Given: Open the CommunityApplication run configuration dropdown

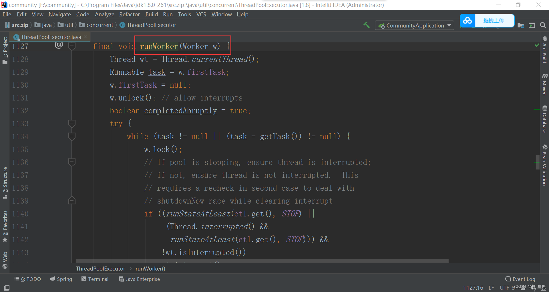Looking at the screenshot, I should click(x=414, y=25).
